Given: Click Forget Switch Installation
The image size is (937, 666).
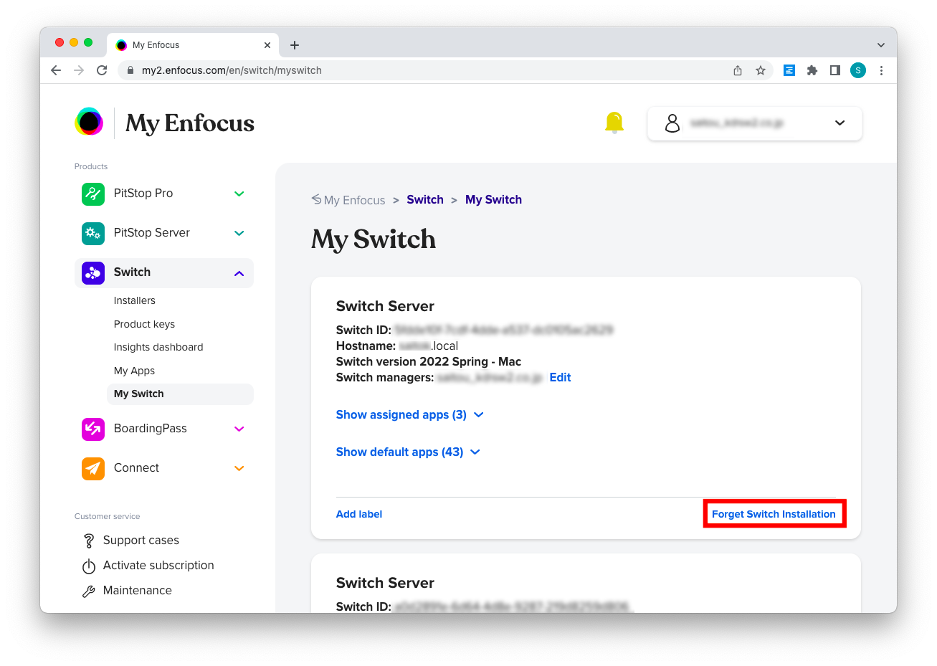Looking at the screenshot, I should (774, 515).
